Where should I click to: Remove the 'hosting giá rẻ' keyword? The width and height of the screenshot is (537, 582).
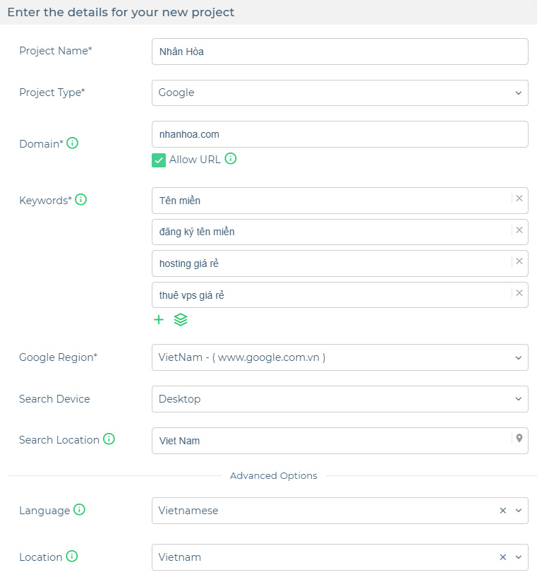click(519, 261)
